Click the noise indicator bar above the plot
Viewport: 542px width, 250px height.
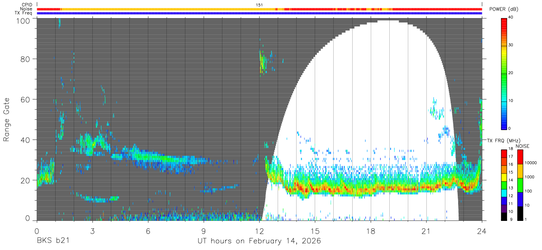tap(259, 9)
